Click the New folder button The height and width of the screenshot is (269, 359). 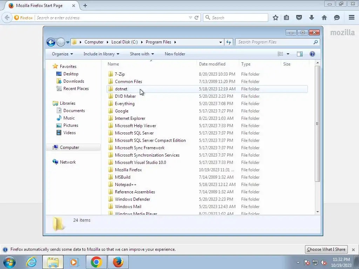175,54
